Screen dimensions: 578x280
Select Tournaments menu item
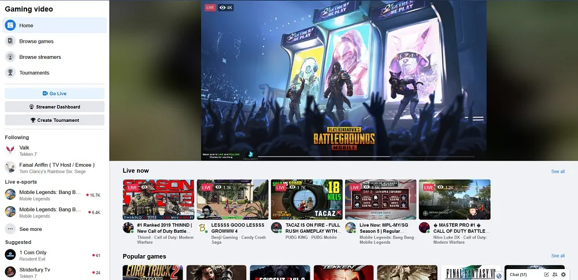pyautogui.click(x=54, y=73)
